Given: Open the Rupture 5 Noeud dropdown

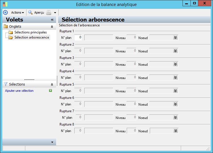Looking at the screenshot, I should click(175, 91).
